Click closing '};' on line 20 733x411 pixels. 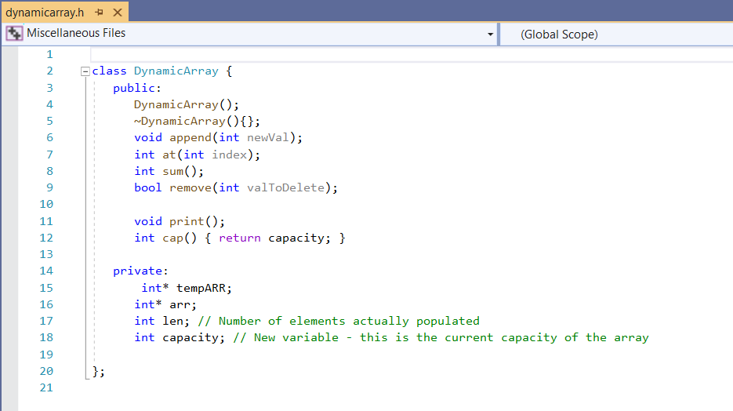(x=99, y=371)
